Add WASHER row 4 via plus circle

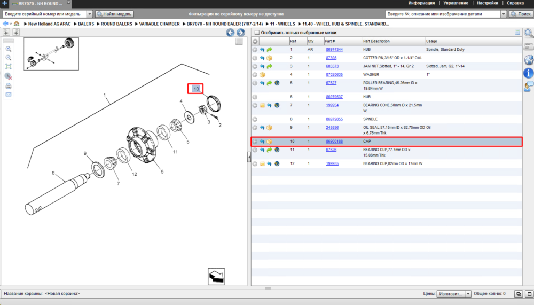[x=255, y=75]
